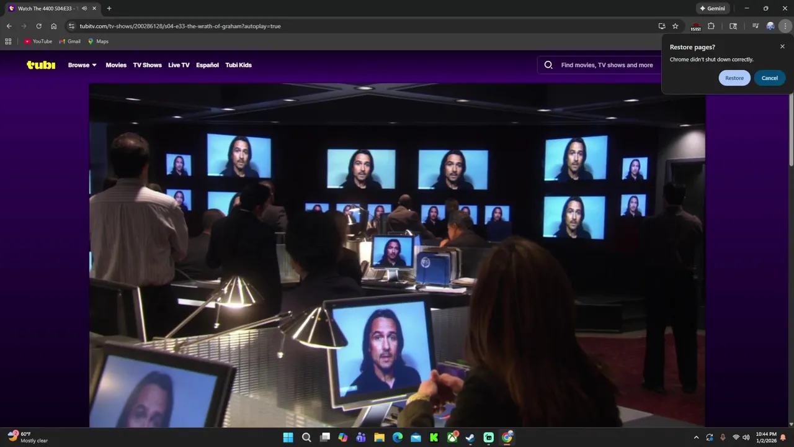Open the Live TV section
Screen dimensions: 794x447
179,65
